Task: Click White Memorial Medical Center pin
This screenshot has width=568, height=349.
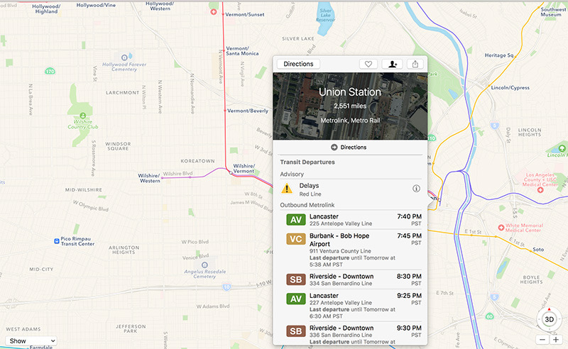Action: coord(501,228)
